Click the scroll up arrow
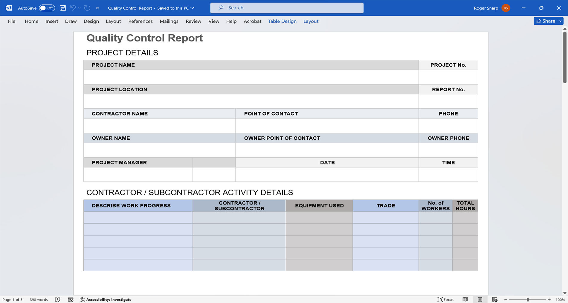568x303 pixels. point(565,29)
